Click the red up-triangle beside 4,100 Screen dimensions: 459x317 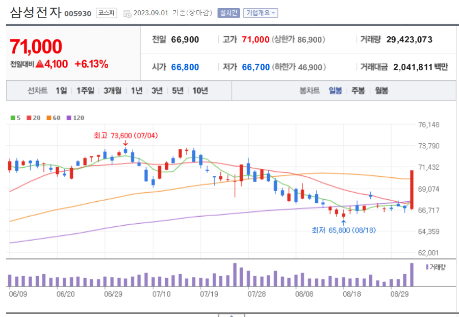click(39, 64)
